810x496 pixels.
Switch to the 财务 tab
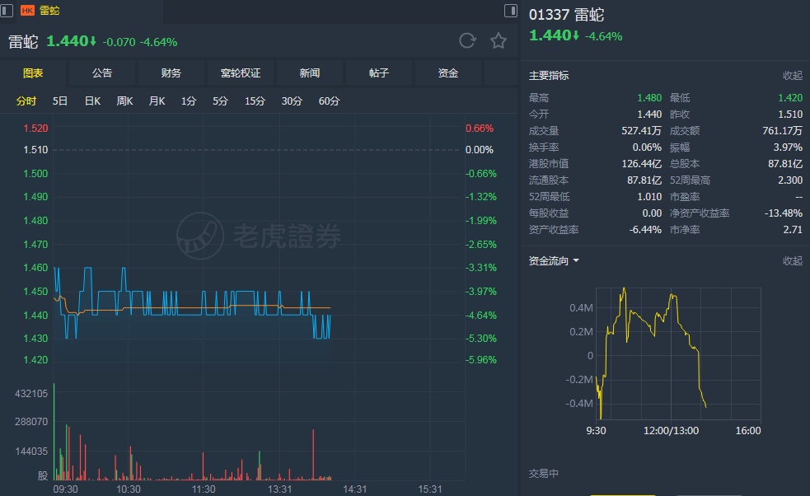click(x=171, y=73)
